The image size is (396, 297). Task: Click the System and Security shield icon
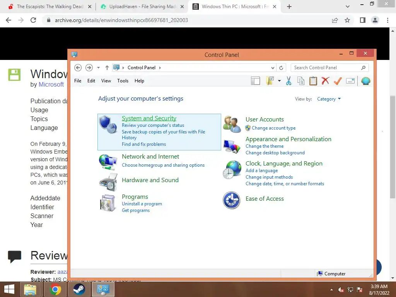click(x=108, y=124)
